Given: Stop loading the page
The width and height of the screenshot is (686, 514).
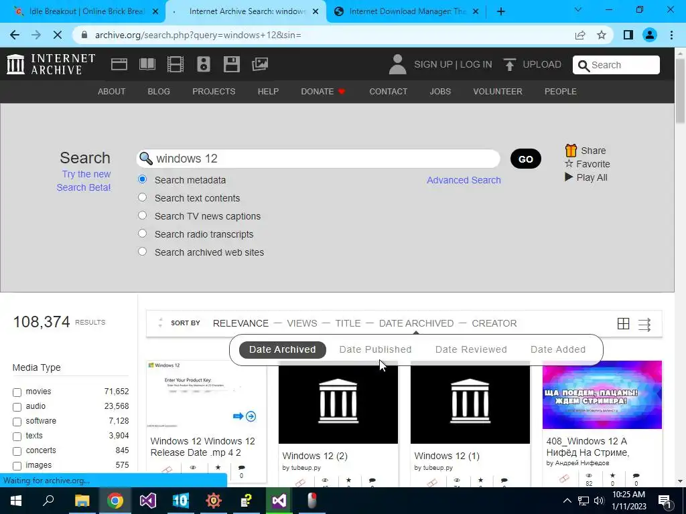Looking at the screenshot, I should 58,35.
